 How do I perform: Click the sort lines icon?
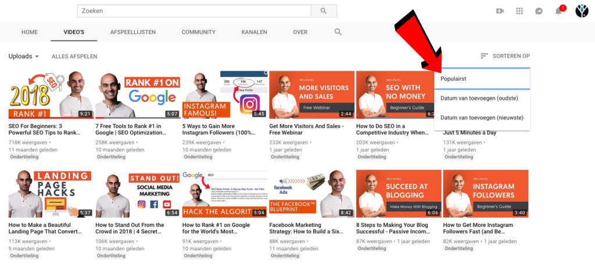click(x=484, y=56)
